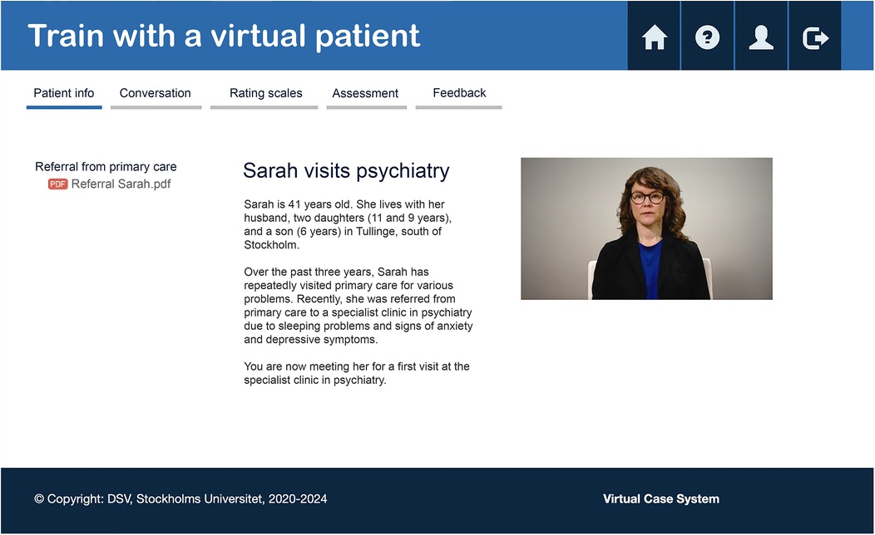Click the 'Referral from primary care' label

(x=106, y=167)
